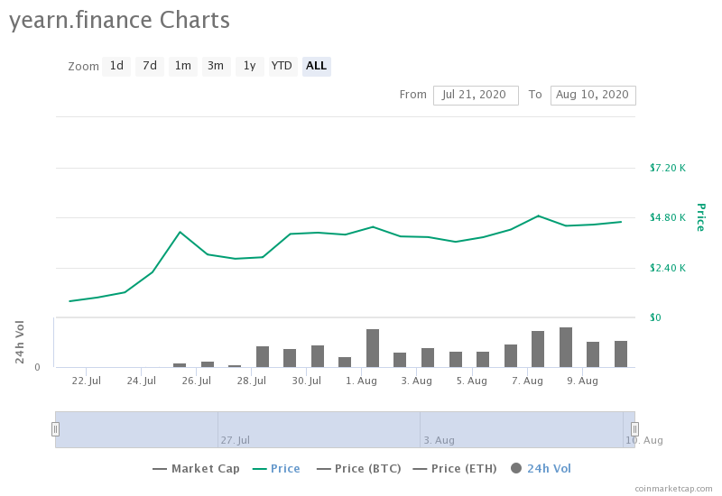Click the 1. Aug volume bar
Viewport: 722px width, 496px height.
pos(373,348)
